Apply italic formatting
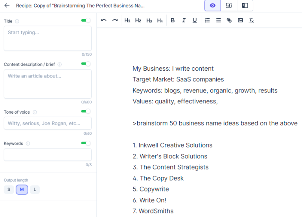 click(x=184, y=20)
